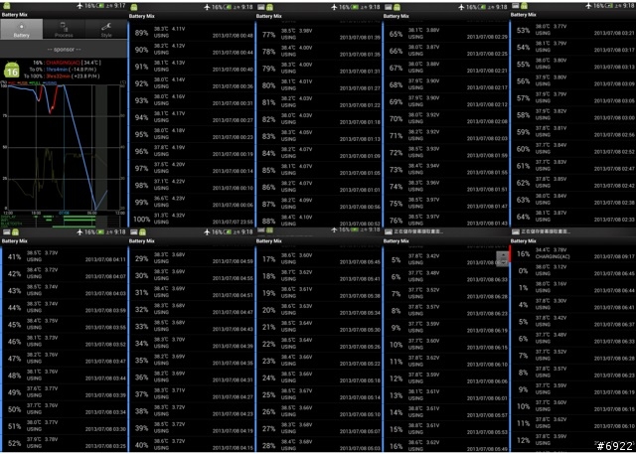Viewport: 636px width, 454px height.
Task: Select the 1% log entry at 06:44
Action: click(x=573, y=287)
